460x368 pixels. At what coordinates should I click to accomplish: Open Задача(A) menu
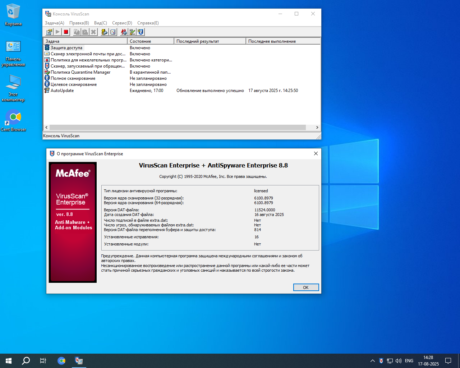pos(55,23)
